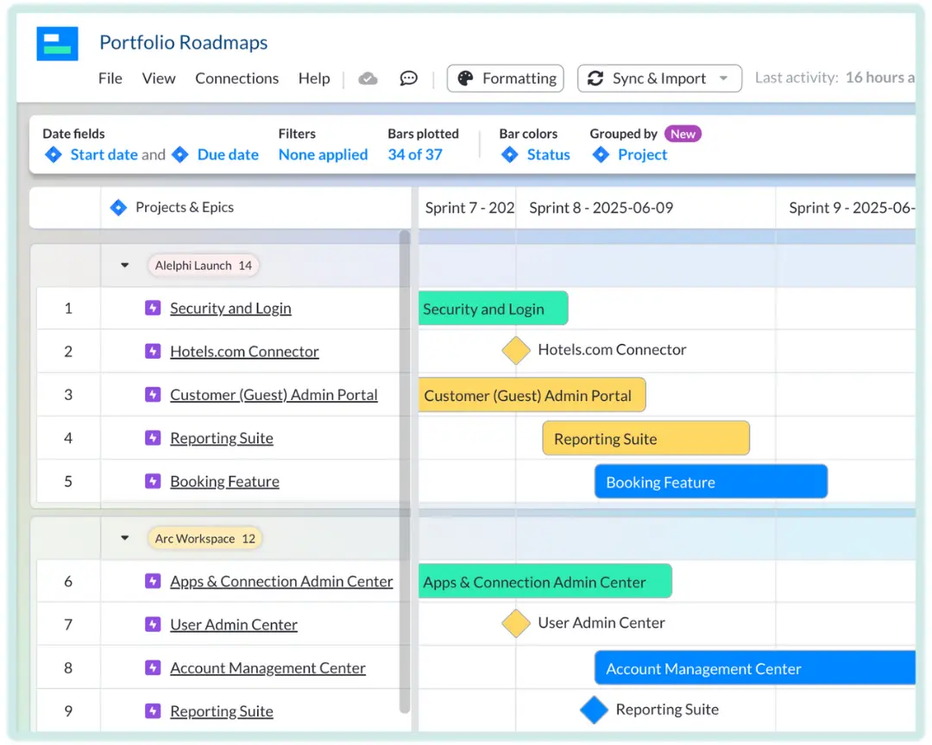Select the green Apps & Connection Admin Center bar
Image resolution: width=932 pixels, height=745 pixels.
pyautogui.click(x=545, y=582)
